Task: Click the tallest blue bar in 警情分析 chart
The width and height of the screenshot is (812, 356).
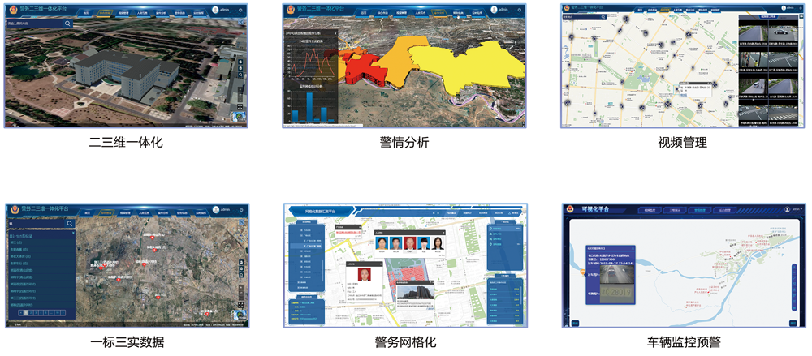Action: coord(309,105)
